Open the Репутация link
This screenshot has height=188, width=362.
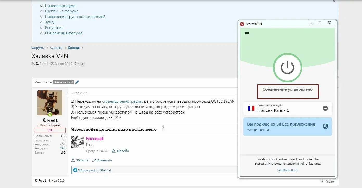[54, 28]
